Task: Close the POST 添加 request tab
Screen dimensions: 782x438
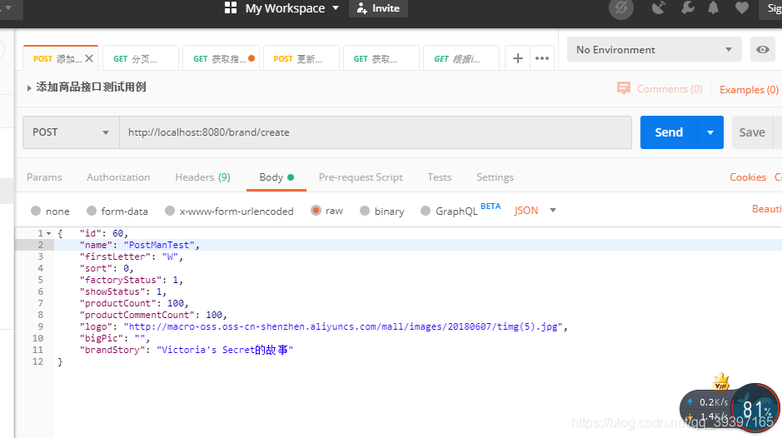Action: [89, 58]
